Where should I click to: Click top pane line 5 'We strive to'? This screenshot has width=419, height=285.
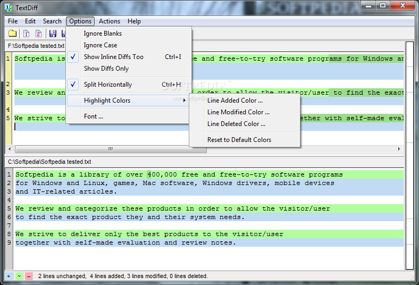click(x=40, y=118)
